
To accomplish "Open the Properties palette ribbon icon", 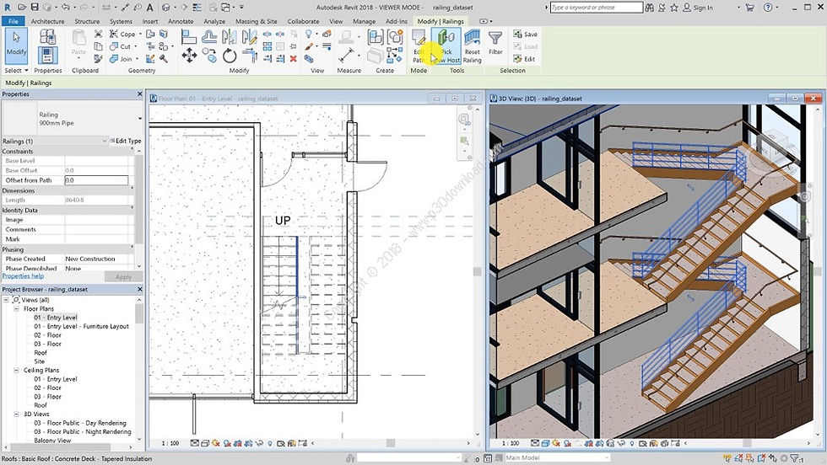I will tap(47, 55).
